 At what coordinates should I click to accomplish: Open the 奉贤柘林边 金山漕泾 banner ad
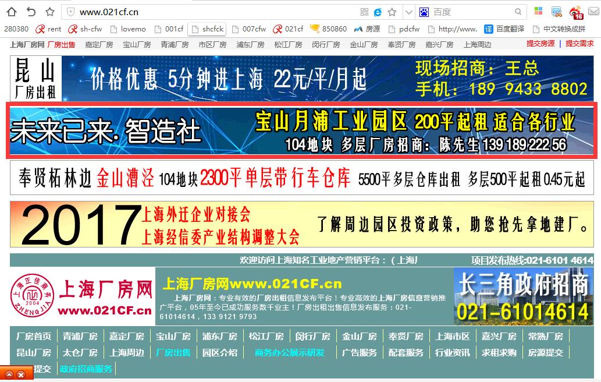[x=301, y=178]
